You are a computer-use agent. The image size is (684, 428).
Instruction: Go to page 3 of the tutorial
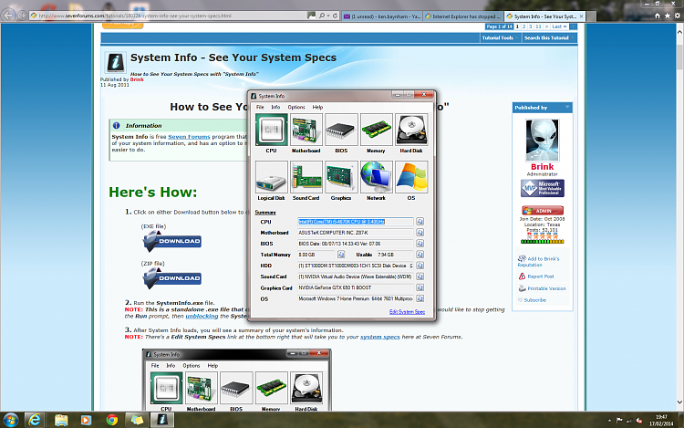pyautogui.click(x=531, y=26)
